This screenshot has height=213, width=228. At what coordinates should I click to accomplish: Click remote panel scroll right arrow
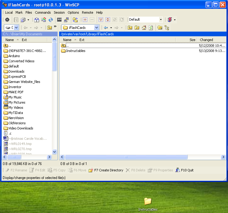tap(223, 157)
